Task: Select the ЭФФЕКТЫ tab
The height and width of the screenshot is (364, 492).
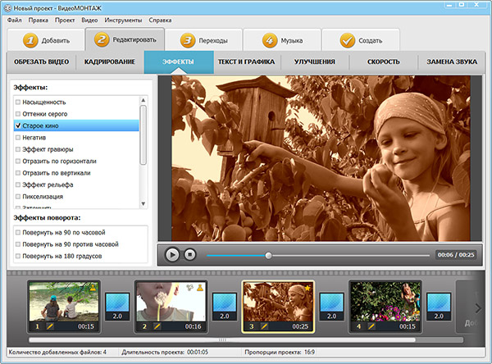Action: click(x=179, y=61)
